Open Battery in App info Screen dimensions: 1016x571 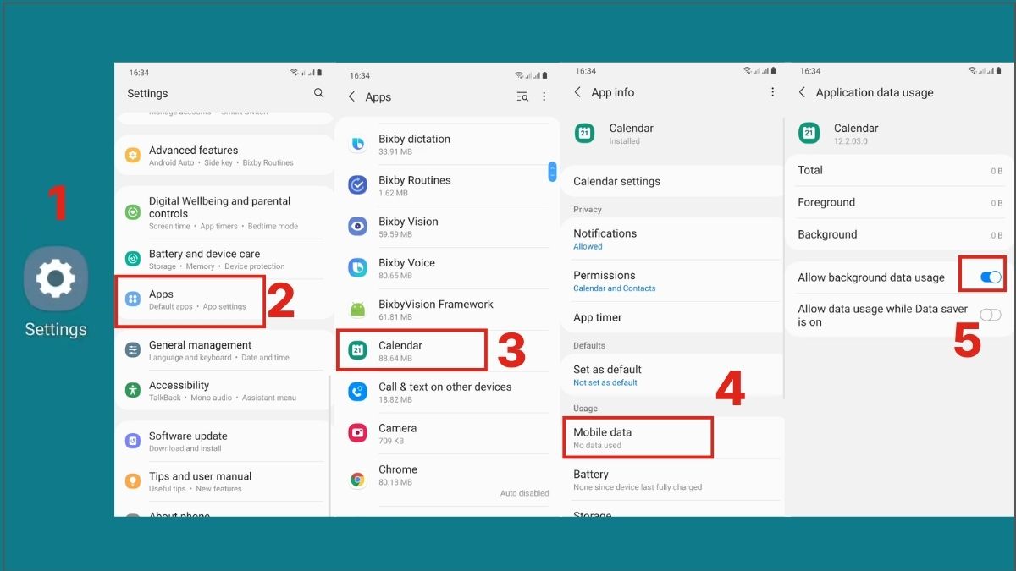point(672,480)
